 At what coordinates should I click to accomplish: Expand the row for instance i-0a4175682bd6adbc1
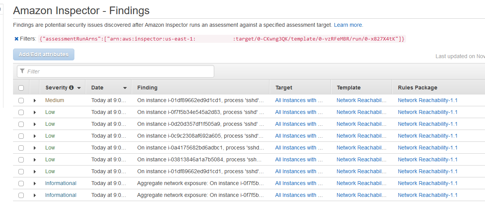35,148
